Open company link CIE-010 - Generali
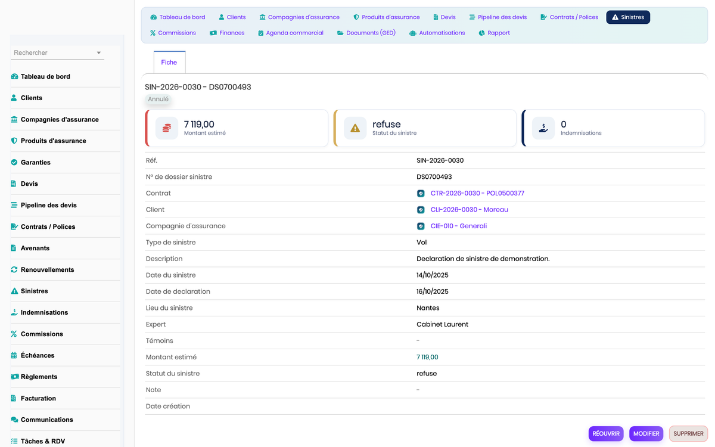The image size is (715, 447). coord(459,226)
